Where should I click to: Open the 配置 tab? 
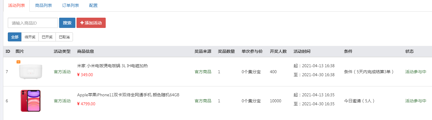[93, 5]
